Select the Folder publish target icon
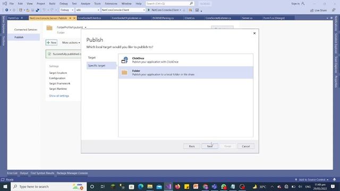 [124, 72]
